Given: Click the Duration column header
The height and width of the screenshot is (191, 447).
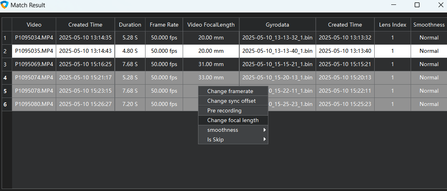Looking at the screenshot, I should pos(130,25).
